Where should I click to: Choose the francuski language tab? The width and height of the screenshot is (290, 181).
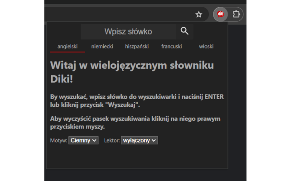tap(171, 47)
